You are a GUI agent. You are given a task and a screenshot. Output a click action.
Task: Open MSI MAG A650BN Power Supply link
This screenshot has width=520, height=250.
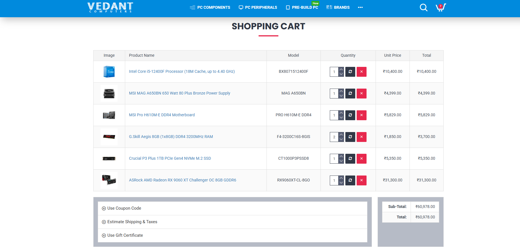[x=179, y=93]
